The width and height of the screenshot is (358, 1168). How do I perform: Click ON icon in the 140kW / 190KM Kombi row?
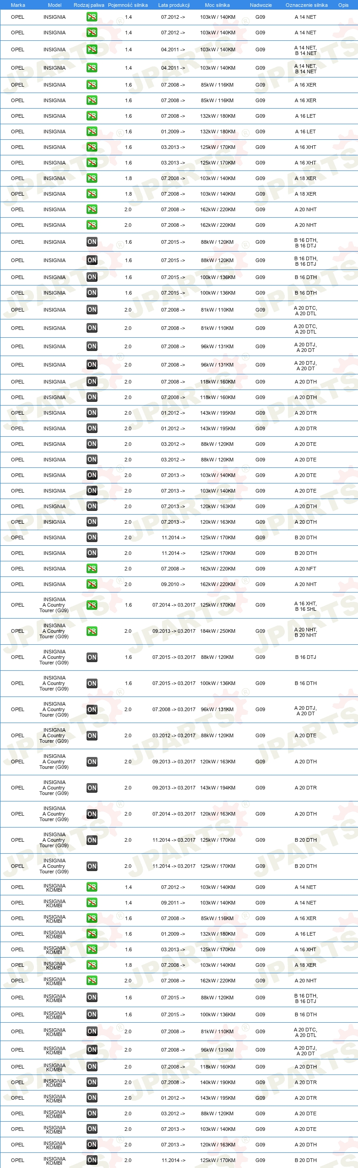92,1082
